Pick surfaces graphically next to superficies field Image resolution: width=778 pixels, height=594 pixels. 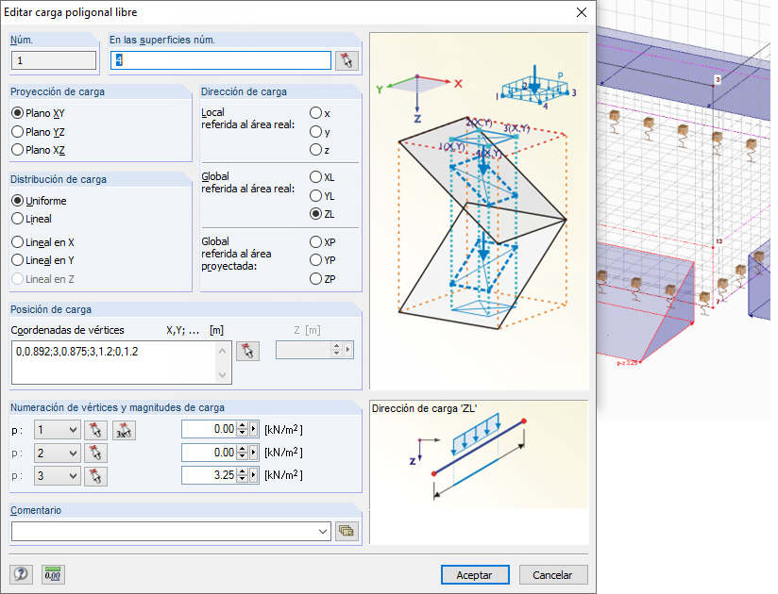click(347, 60)
